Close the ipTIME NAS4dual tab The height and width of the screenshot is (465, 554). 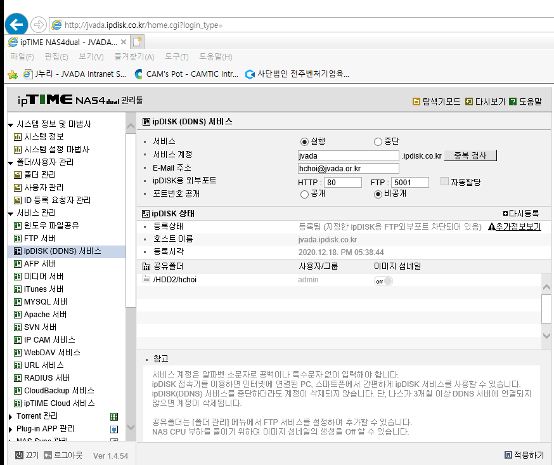point(124,42)
